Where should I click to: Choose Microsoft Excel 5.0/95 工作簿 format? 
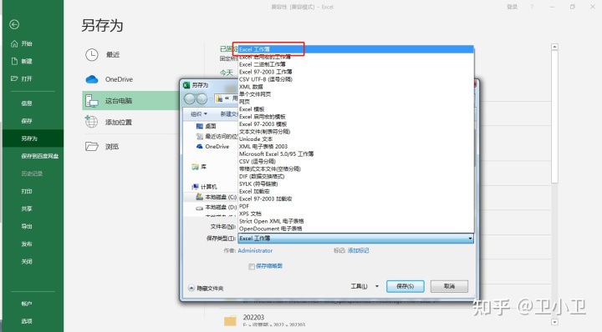(x=276, y=154)
